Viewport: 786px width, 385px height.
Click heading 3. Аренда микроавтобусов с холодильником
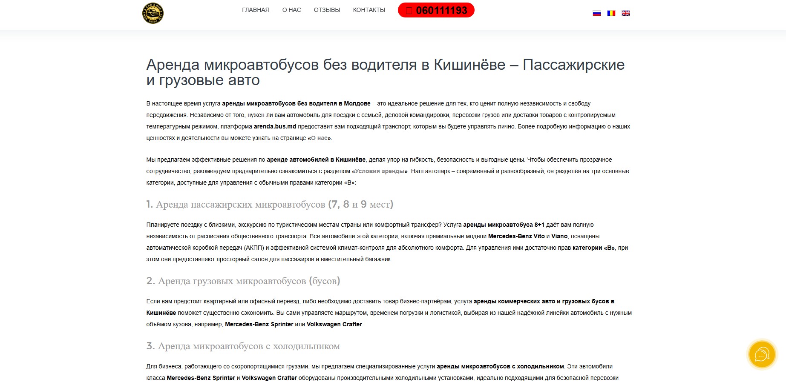click(x=243, y=346)
